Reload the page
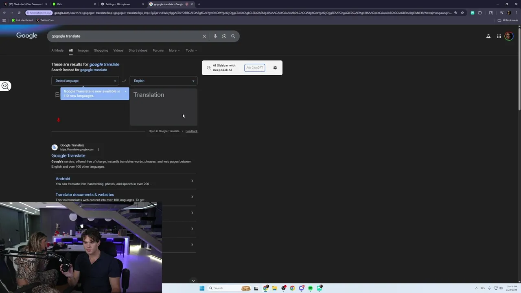The width and height of the screenshot is (521, 293). (x=19, y=13)
